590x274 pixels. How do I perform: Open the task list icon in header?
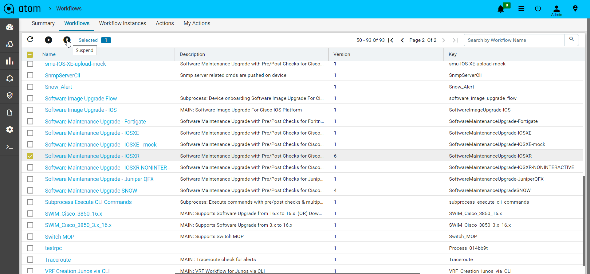click(x=521, y=9)
